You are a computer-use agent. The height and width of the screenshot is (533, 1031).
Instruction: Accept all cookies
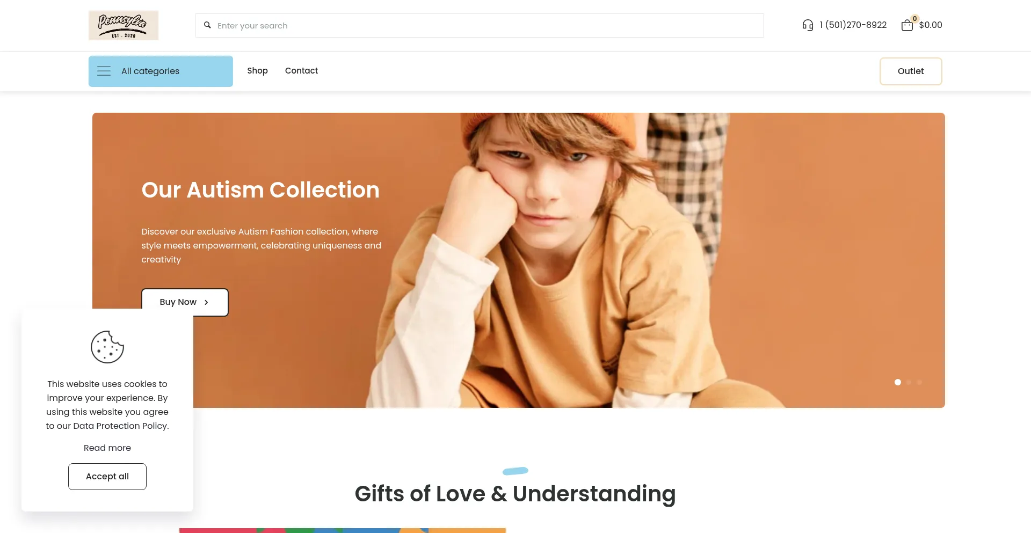pyautogui.click(x=107, y=477)
